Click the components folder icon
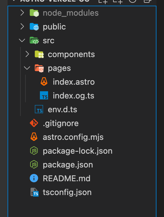Viewport: 164px width, 217px height. coord(39,54)
